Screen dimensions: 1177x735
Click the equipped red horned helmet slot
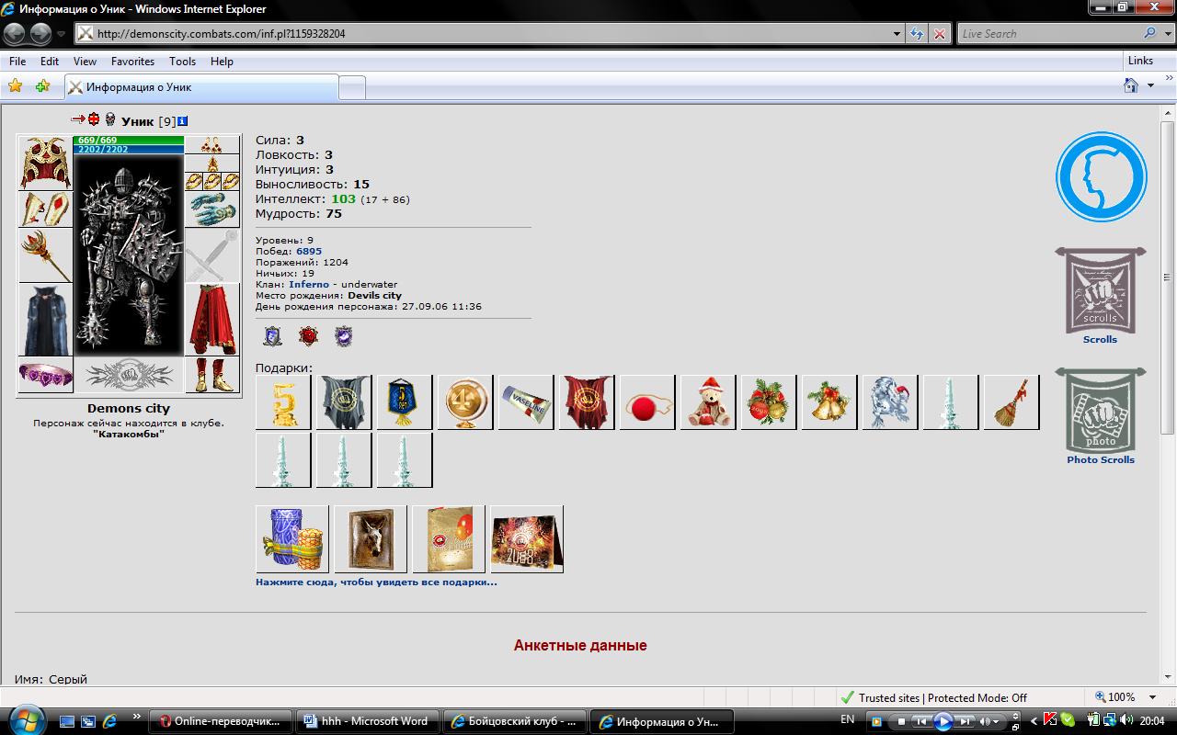click(45, 163)
